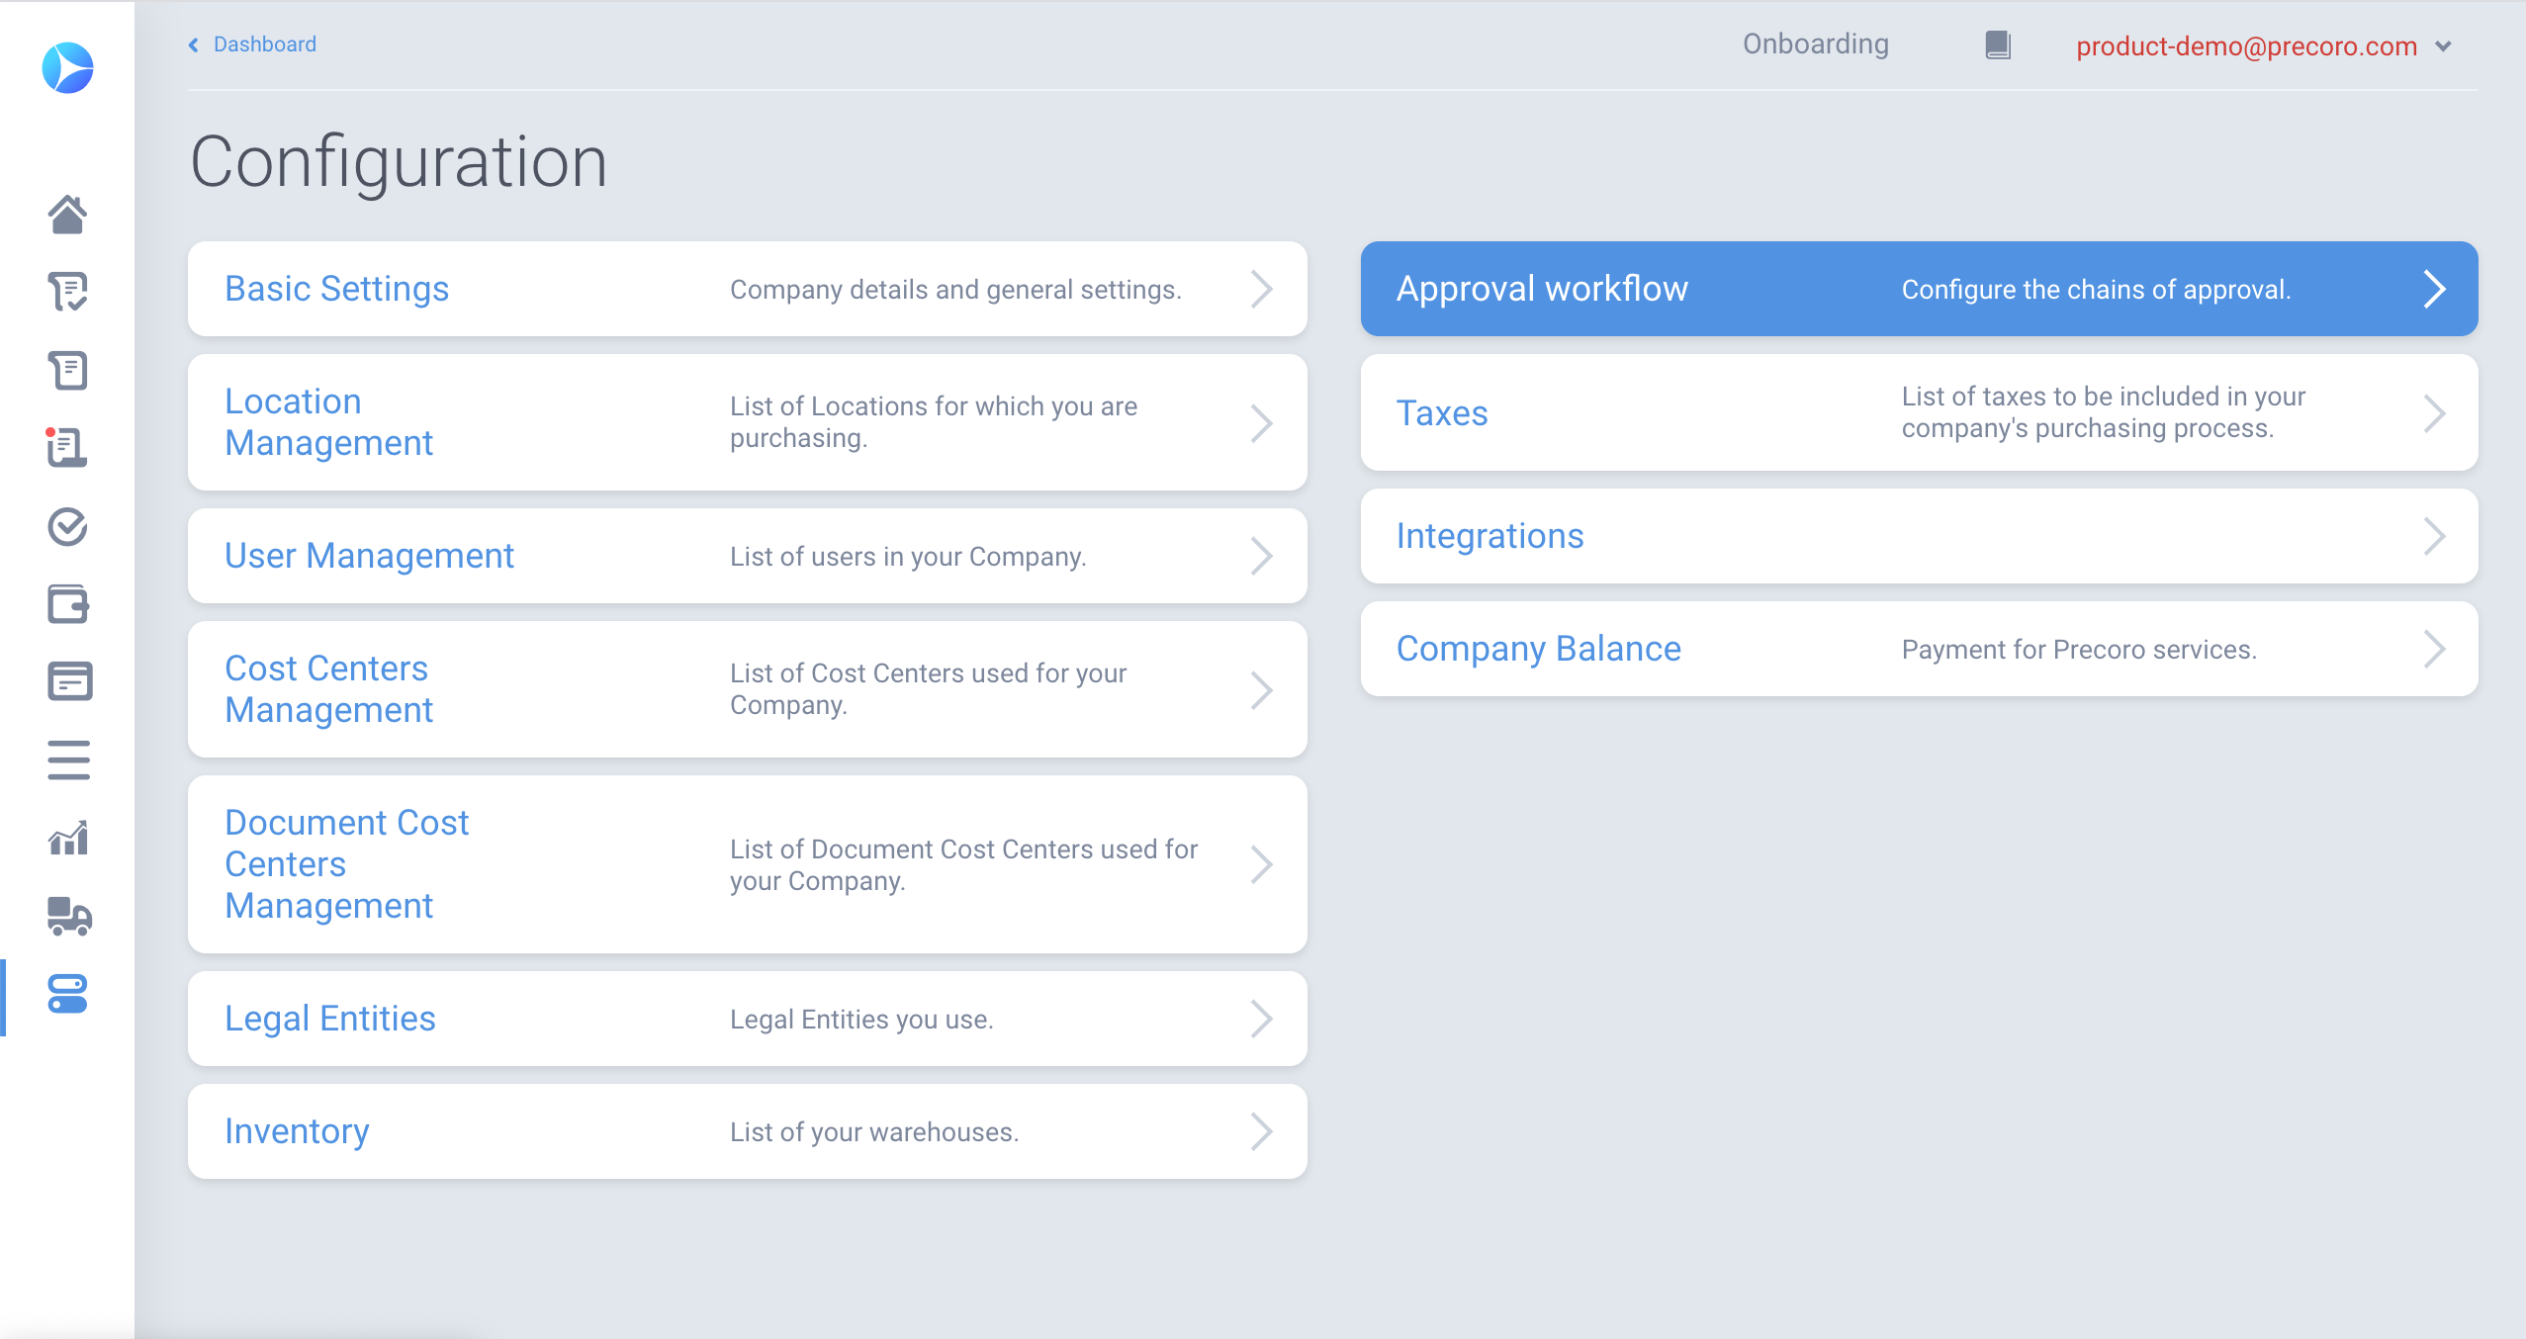The height and width of the screenshot is (1339, 2526).
Task: Open the Inventory warehouses card
Action: [x=297, y=1130]
